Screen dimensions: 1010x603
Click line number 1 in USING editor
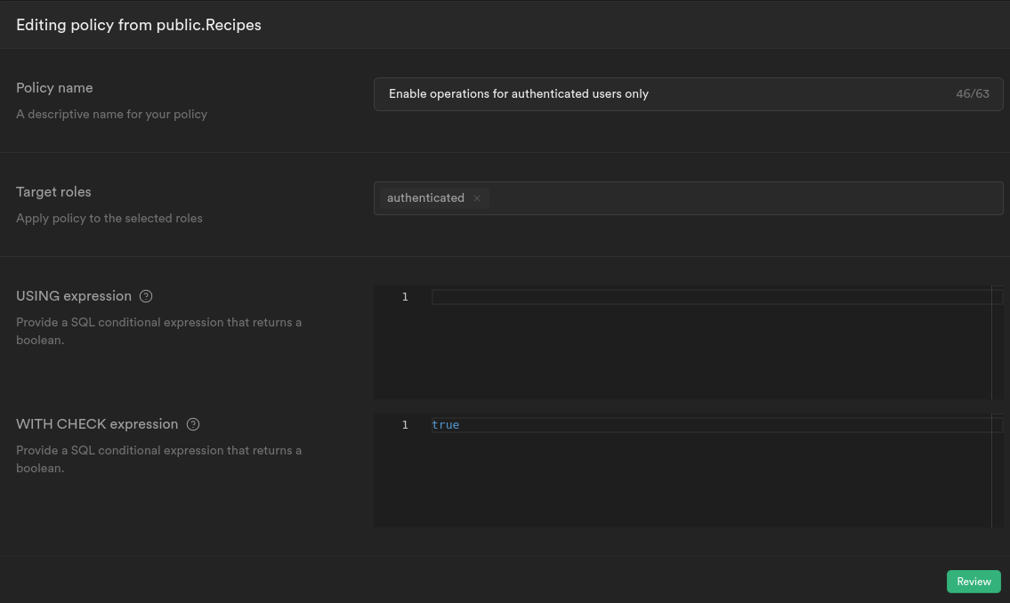(x=405, y=297)
